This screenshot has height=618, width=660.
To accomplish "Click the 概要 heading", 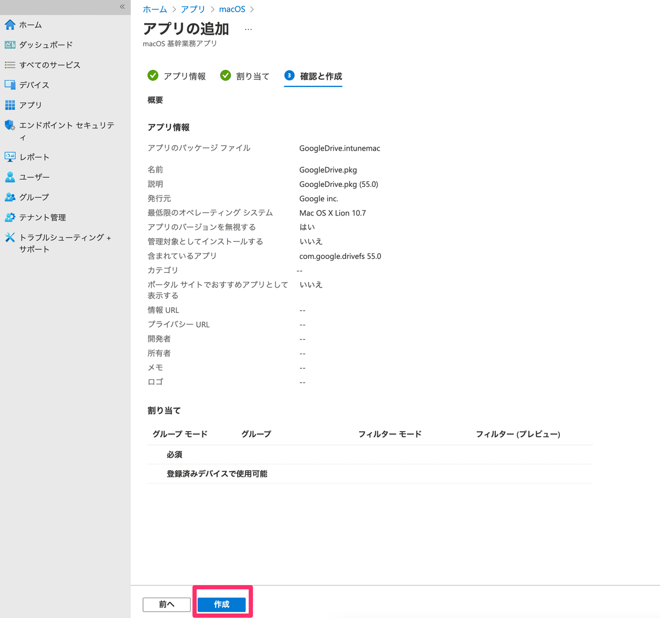I will point(155,100).
